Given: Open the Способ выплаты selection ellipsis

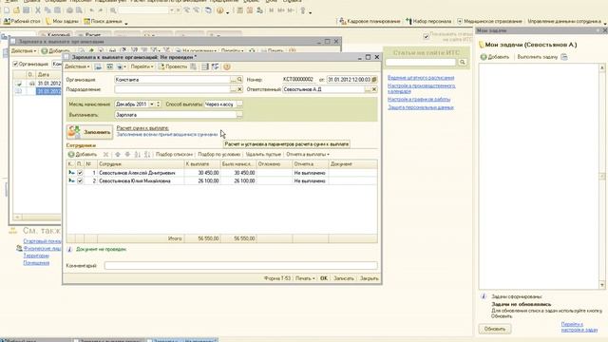Looking at the screenshot, I should [x=239, y=104].
